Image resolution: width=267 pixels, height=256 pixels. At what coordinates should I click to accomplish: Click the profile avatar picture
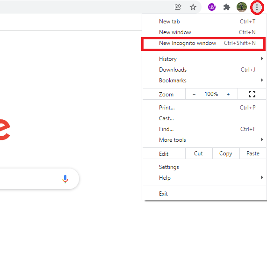242,7
